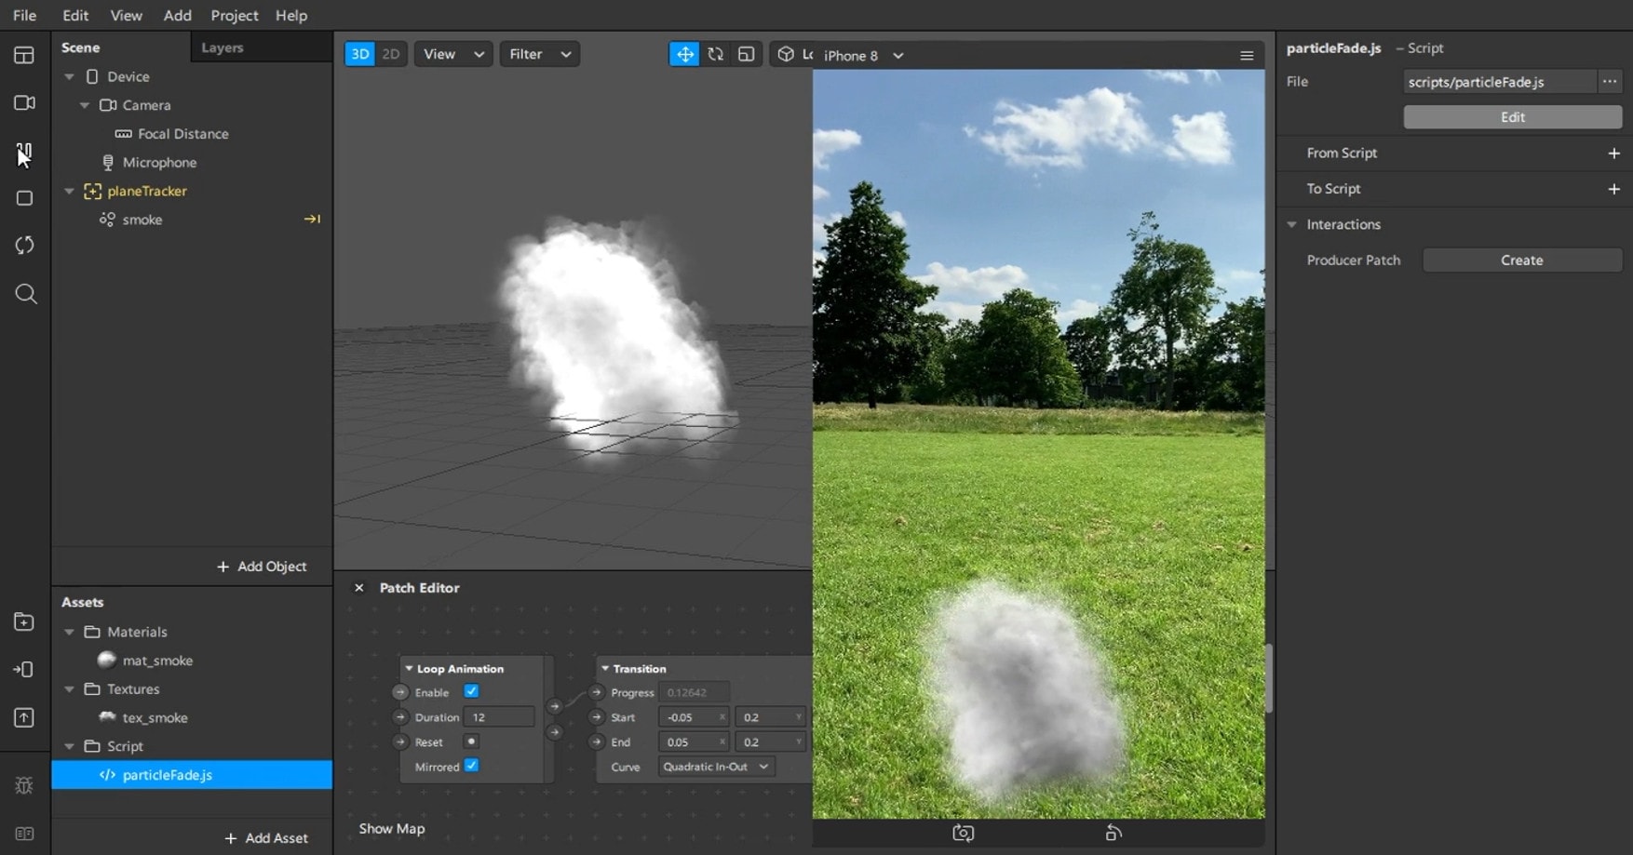Image resolution: width=1633 pixels, height=855 pixels.
Task: Open the Help menu
Action: 291,15
